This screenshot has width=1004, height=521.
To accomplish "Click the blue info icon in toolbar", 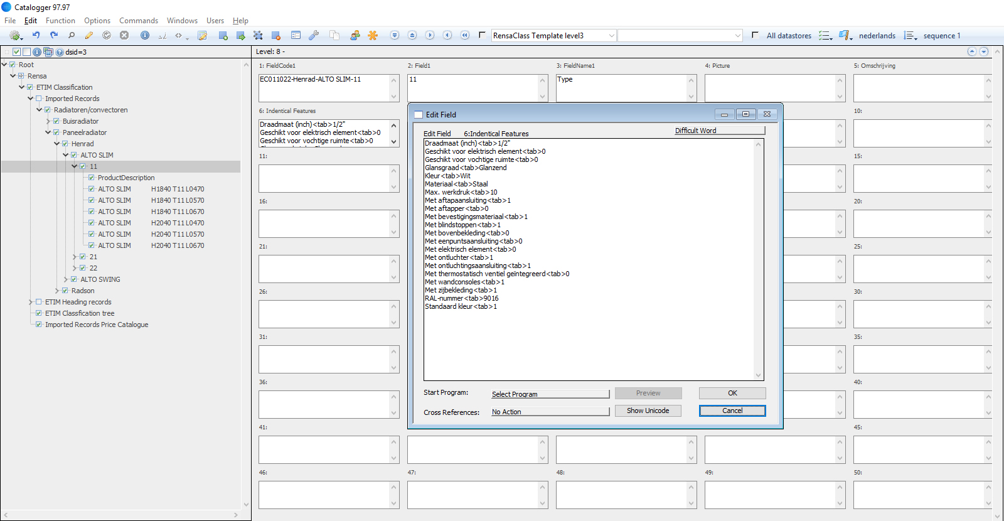I will tap(145, 36).
